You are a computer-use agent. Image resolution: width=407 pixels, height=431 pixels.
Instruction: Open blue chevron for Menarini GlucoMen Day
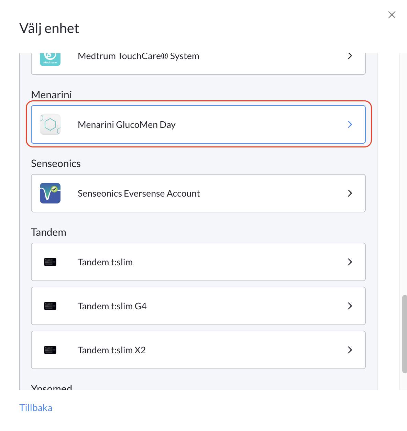click(350, 124)
